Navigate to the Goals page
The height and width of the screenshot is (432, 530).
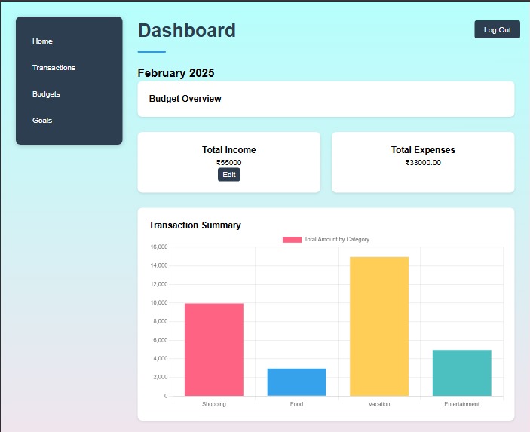(42, 121)
